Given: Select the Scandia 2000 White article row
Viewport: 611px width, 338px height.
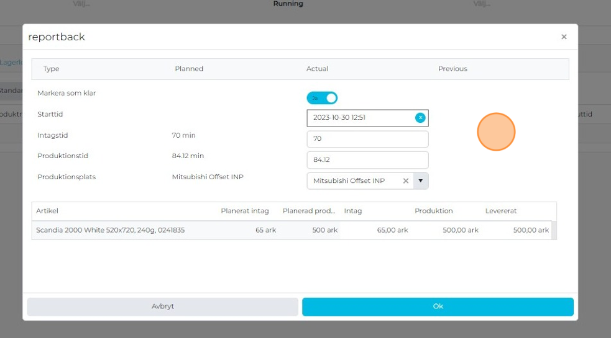Looking at the screenshot, I should [x=110, y=230].
